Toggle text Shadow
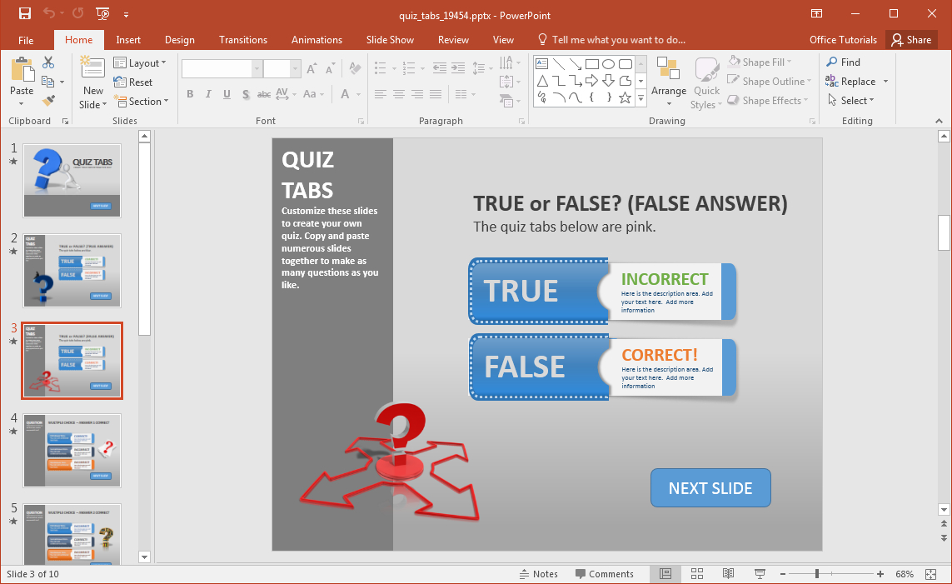The image size is (952, 584). tap(245, 94)
